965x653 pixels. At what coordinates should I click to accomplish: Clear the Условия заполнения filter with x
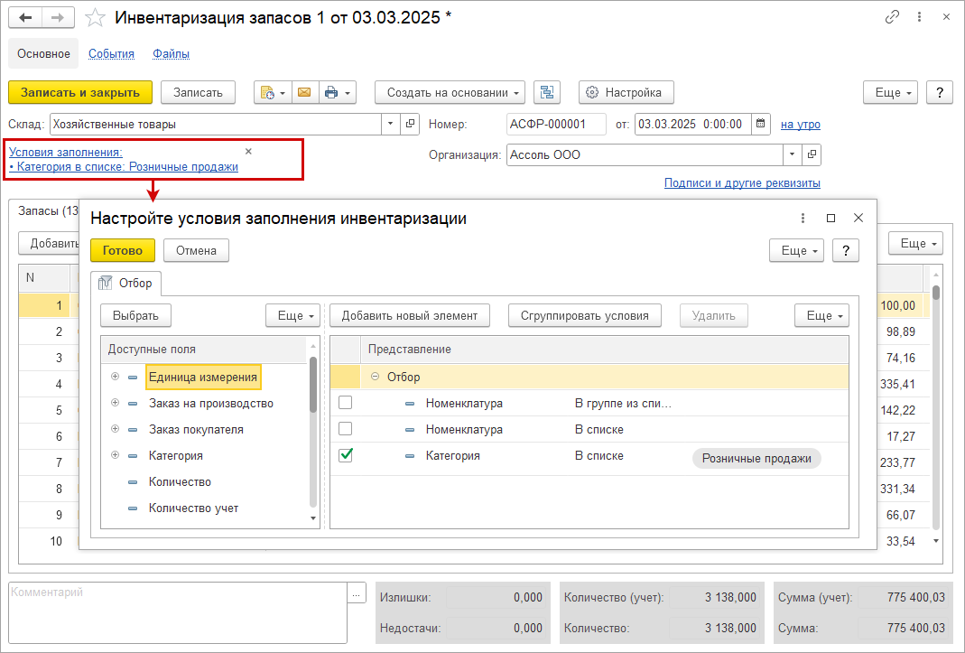click(x=248, y=151)
